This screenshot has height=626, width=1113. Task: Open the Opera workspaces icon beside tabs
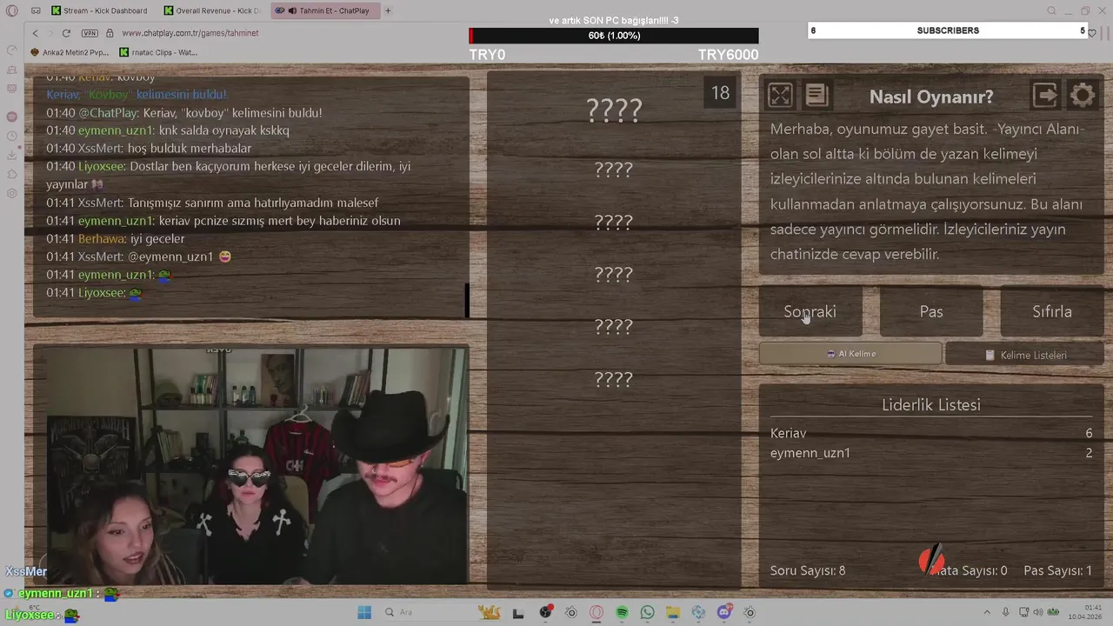point(36,10)
